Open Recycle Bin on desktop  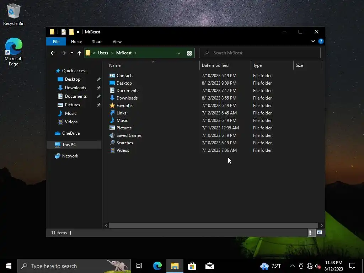point(14,14)
